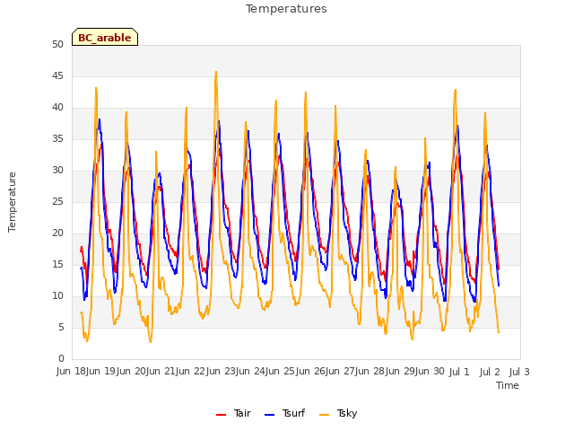Click the Tsky peak near Jul 1
This screenshot has width=574, height=431.
[455, 90]
